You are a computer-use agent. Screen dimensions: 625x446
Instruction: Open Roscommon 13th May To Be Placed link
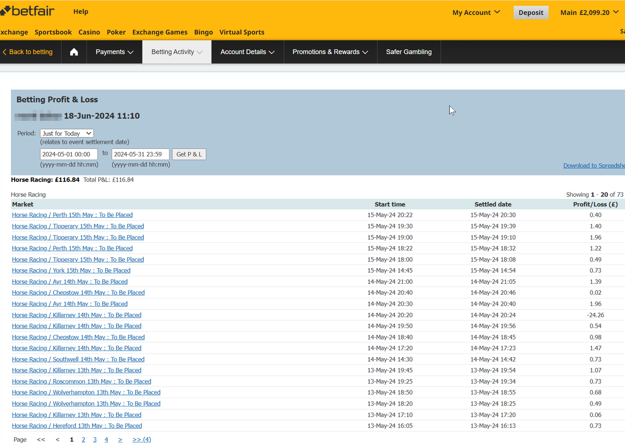click(81, 382)
